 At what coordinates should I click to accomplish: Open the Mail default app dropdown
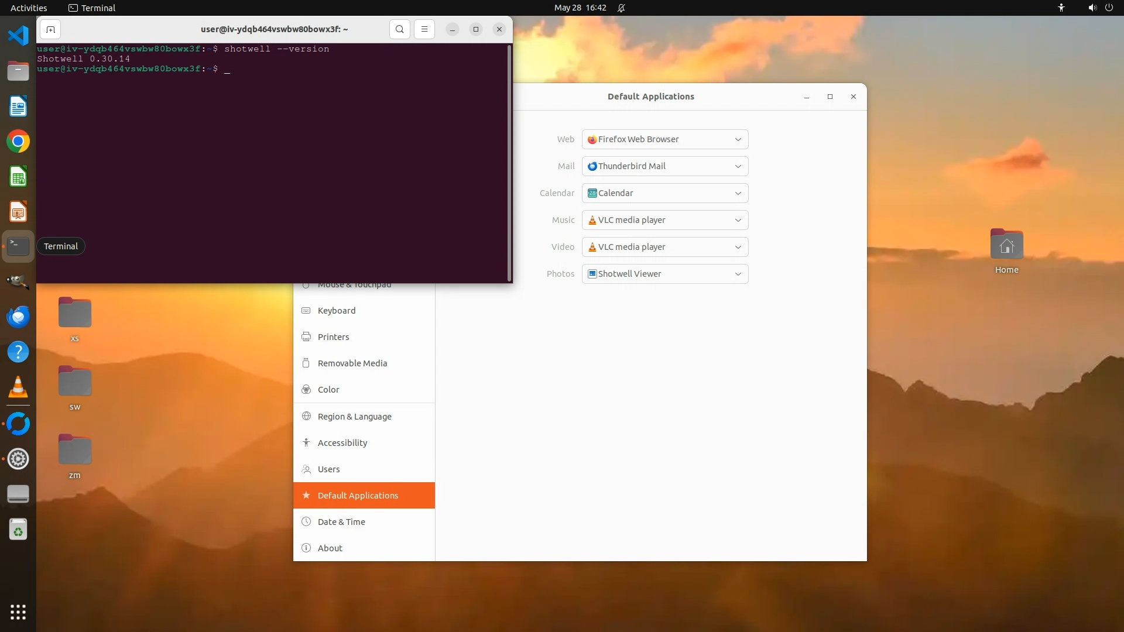pyautogui.click(x=665, y=166)
